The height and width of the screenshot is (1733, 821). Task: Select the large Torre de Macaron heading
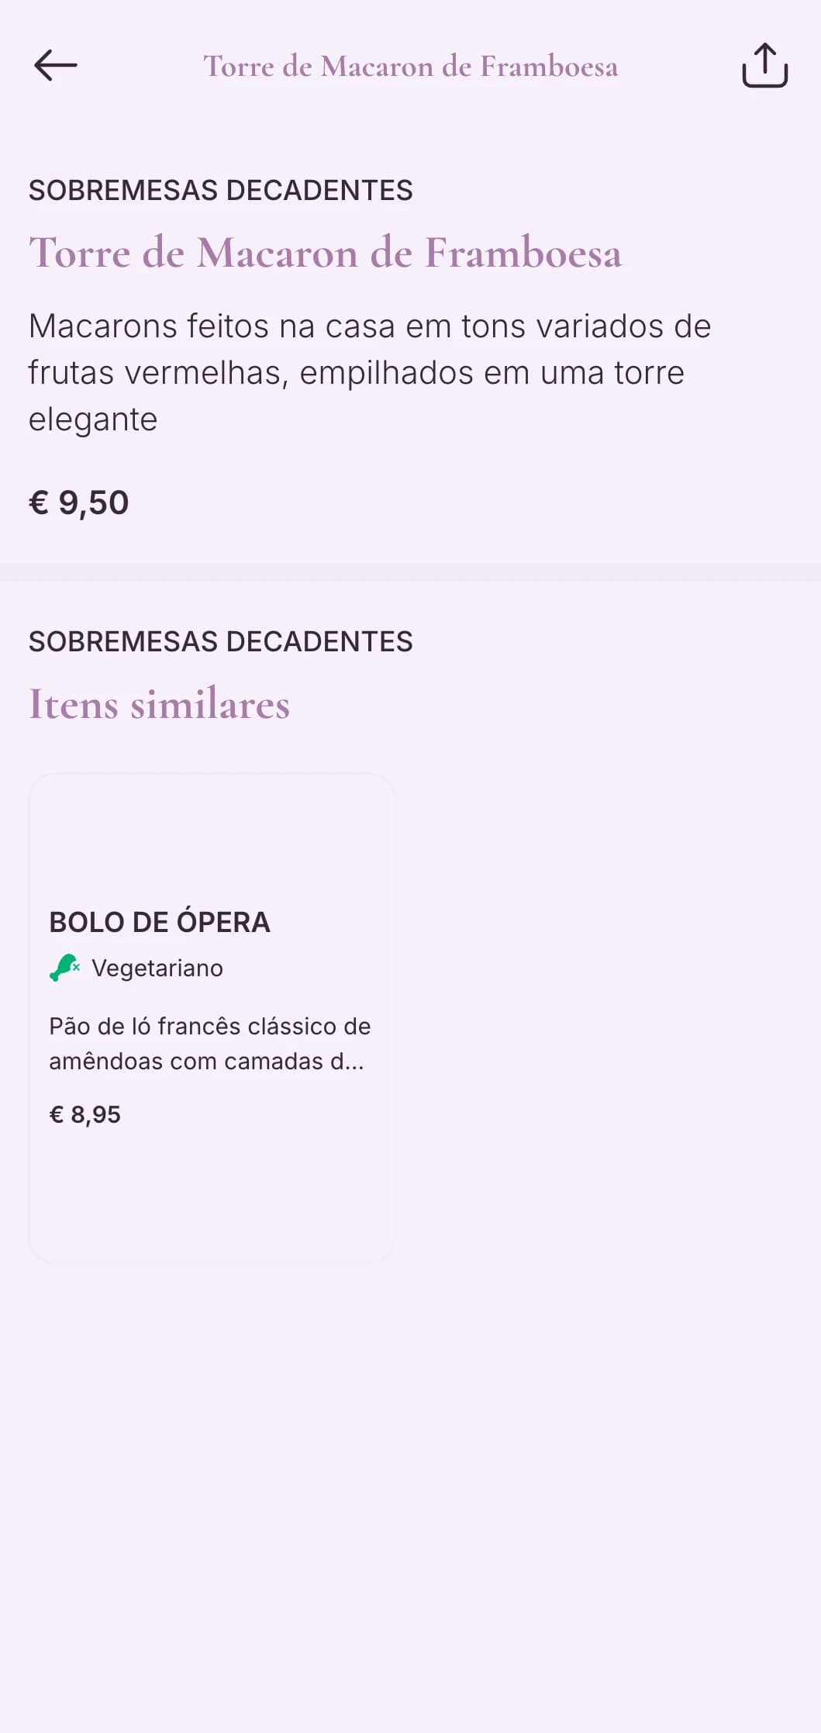pyautogui.click(x=325, y=253)
